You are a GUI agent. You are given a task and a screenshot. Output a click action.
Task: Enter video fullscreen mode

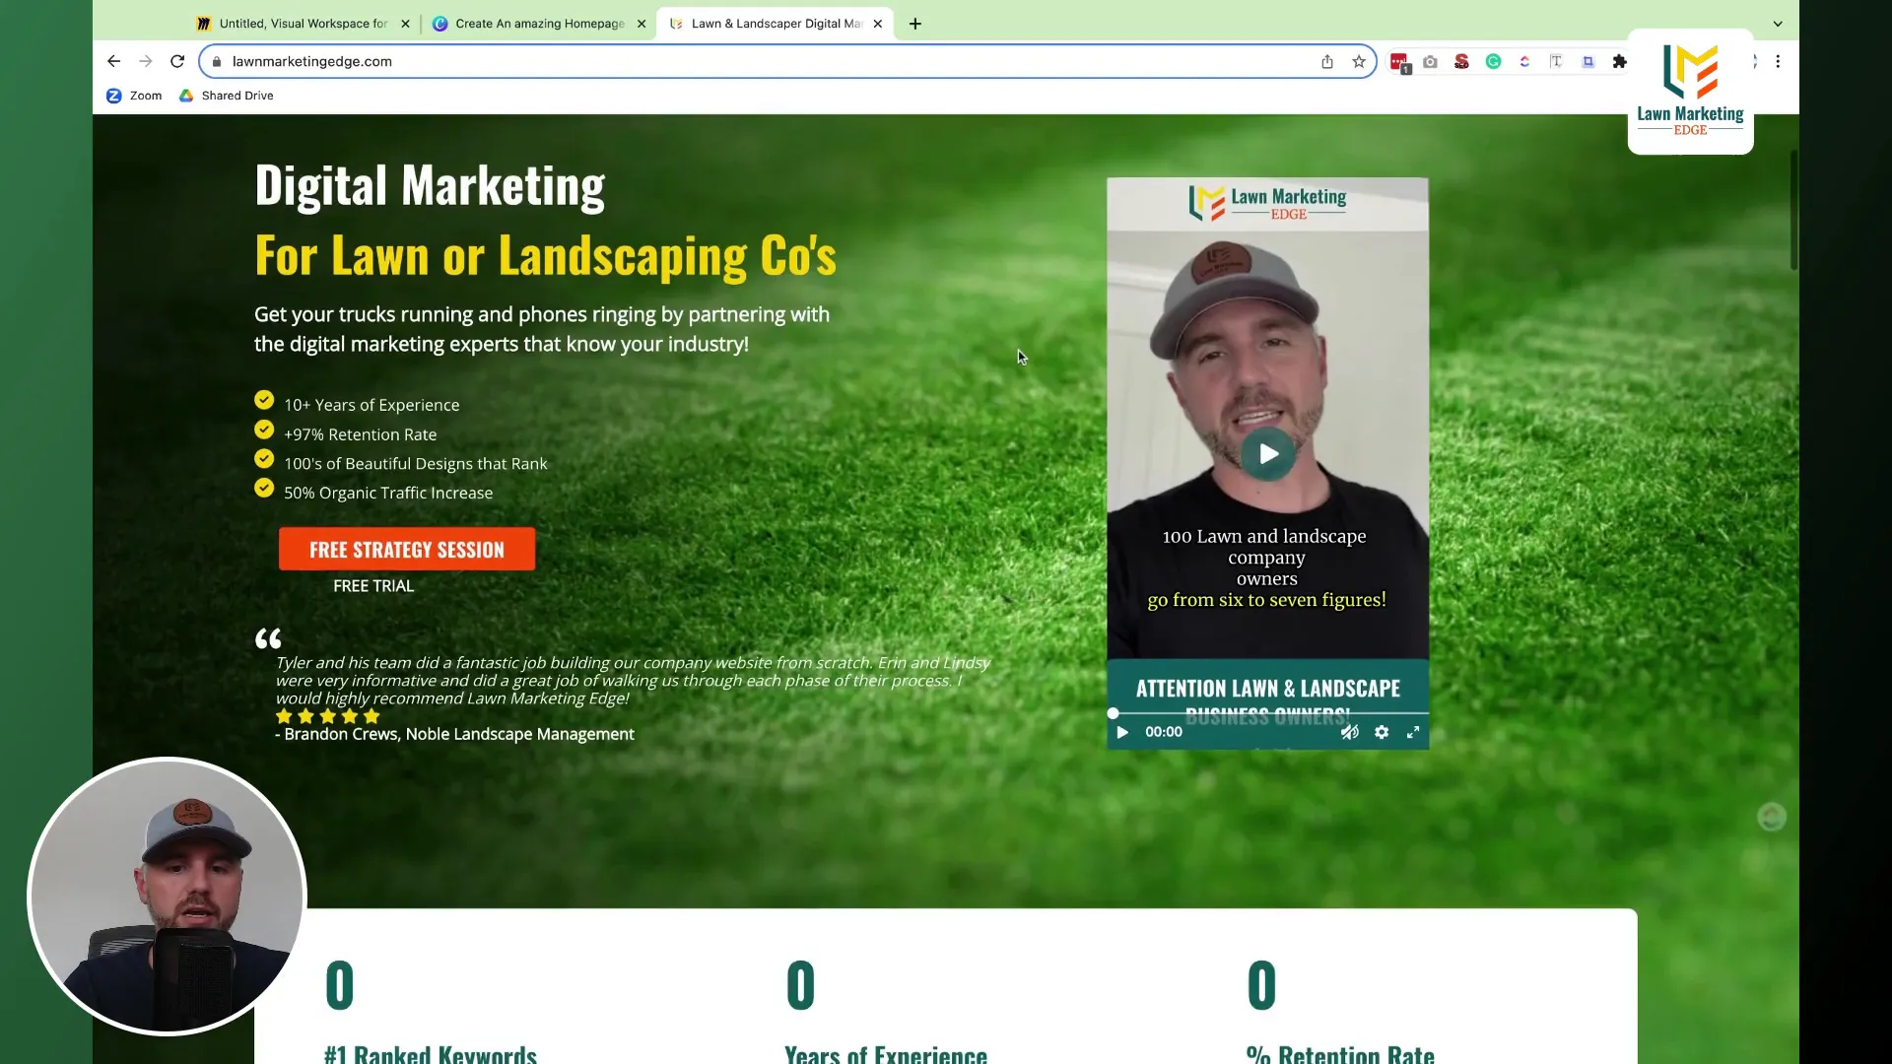pyautogui.click(x=1413, y=732)
